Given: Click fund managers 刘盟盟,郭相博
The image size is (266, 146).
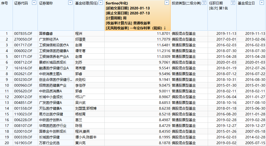Looking at the screenshot, I should (x=86, y=108).
